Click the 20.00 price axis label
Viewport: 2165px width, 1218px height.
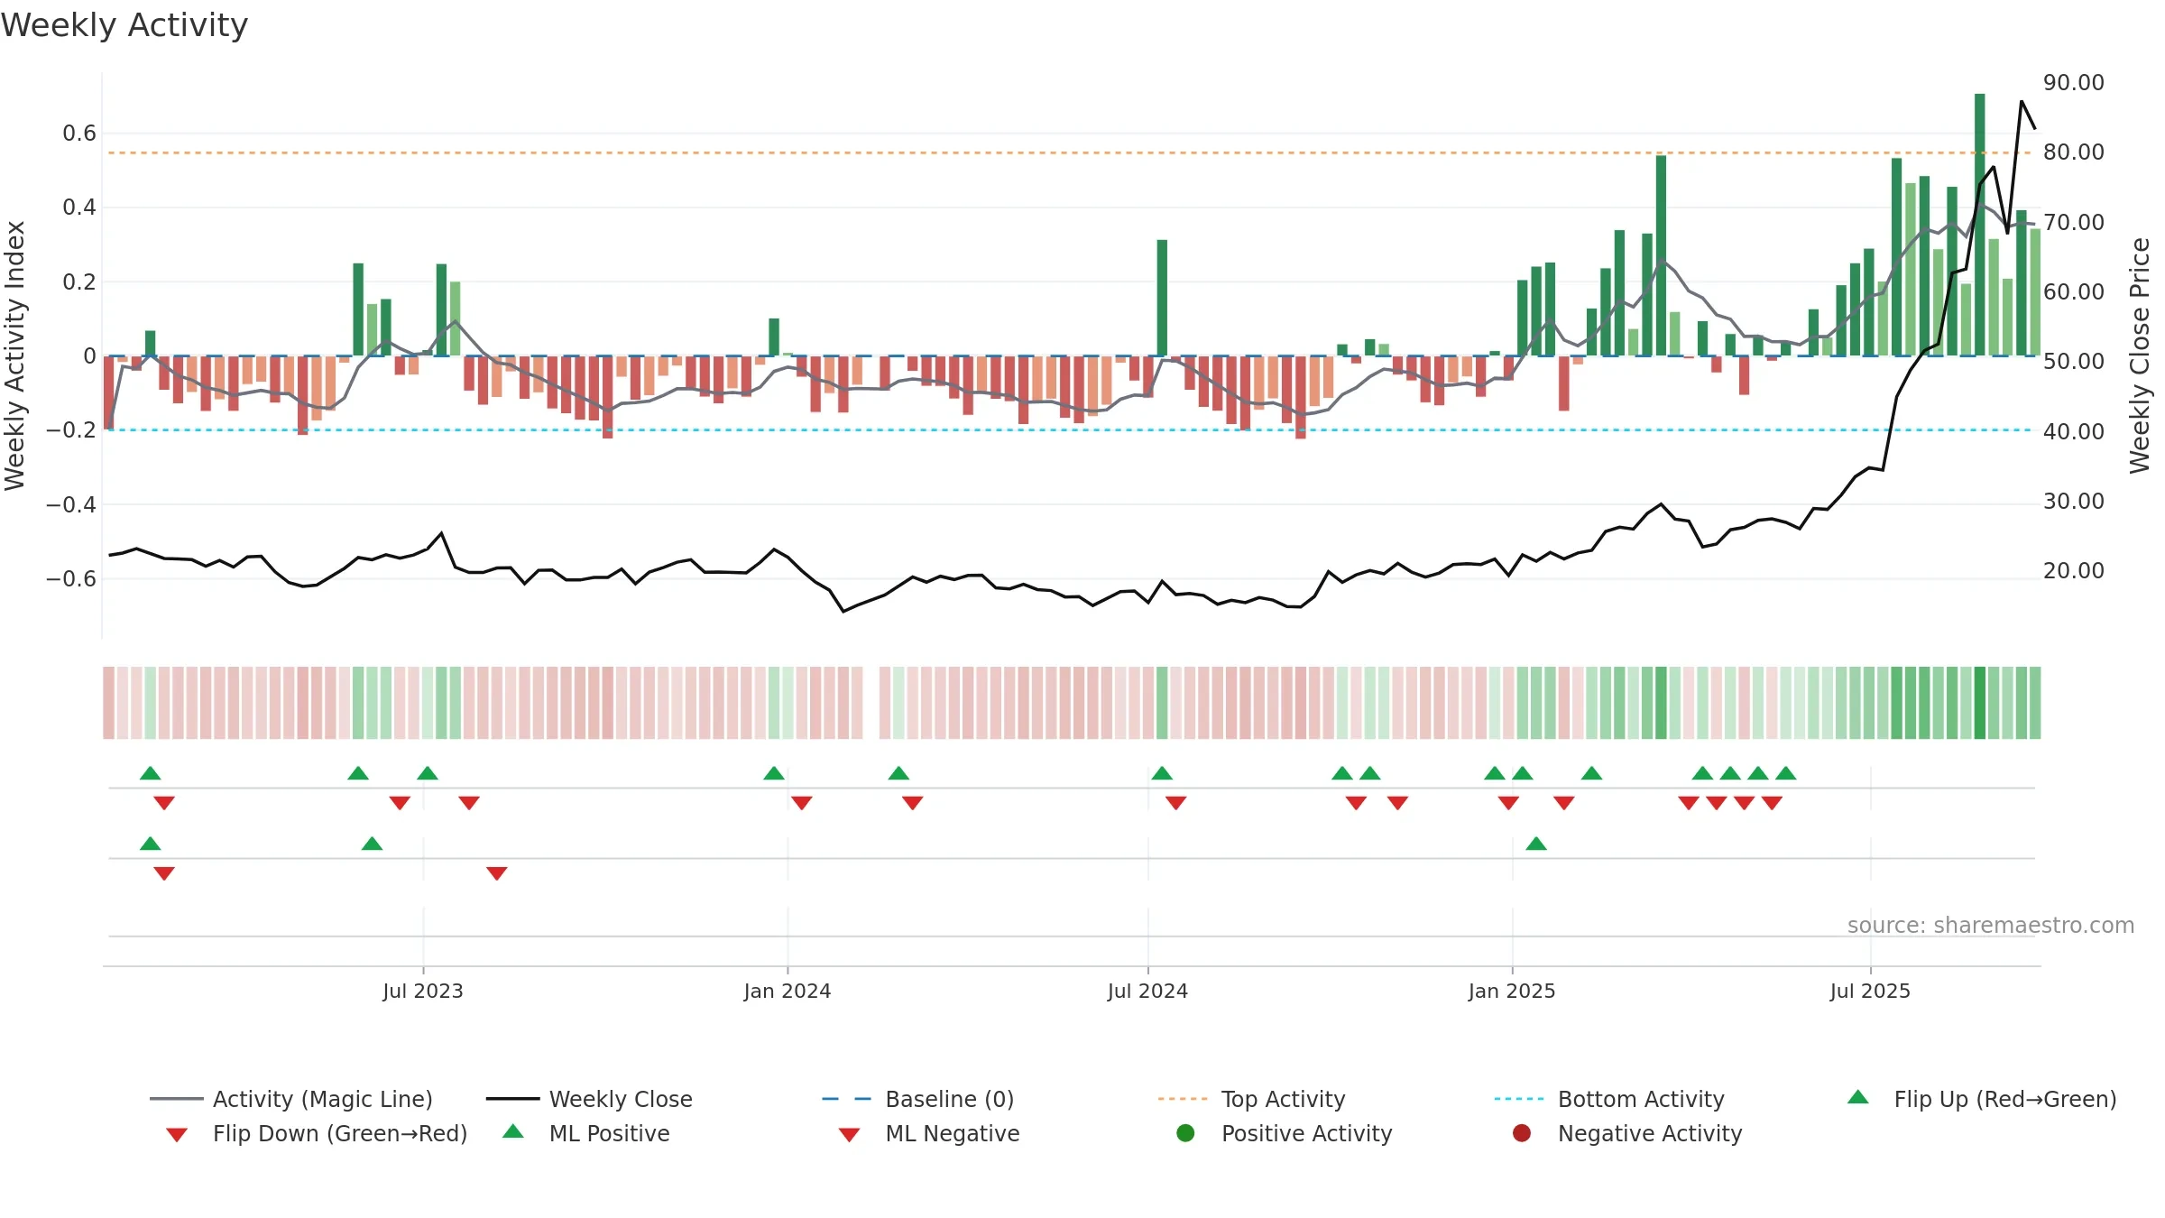[x=2074, y=570]
